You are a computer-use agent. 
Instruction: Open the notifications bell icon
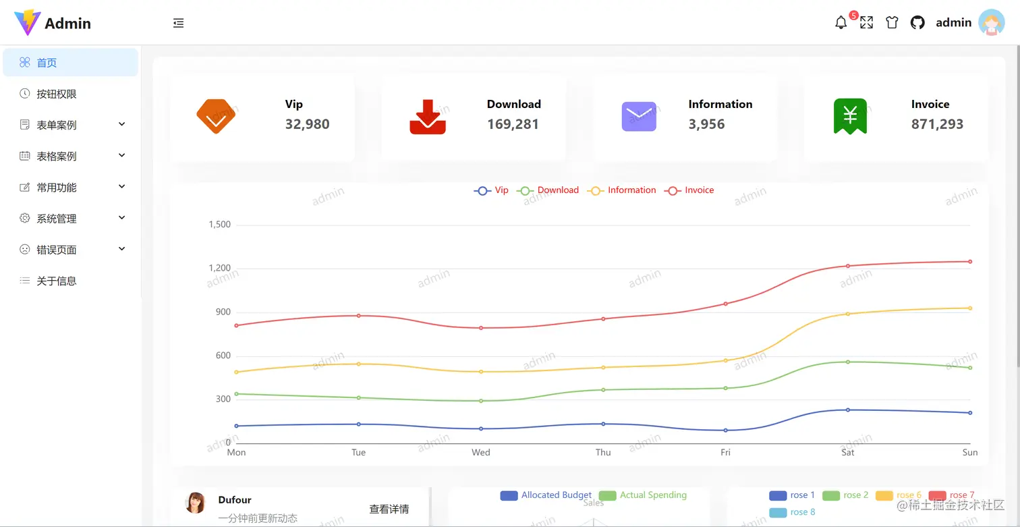pos(841,22)
